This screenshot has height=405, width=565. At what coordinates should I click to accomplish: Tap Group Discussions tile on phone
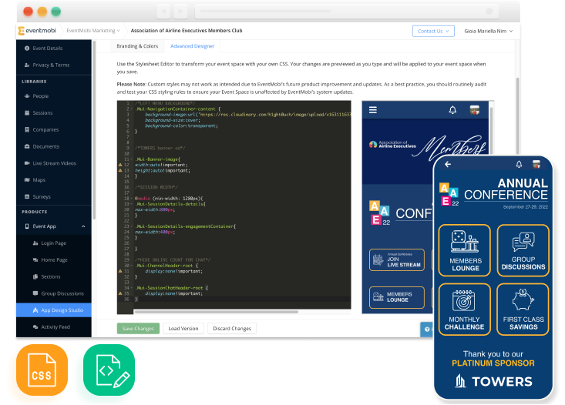(x=523, y=250)
